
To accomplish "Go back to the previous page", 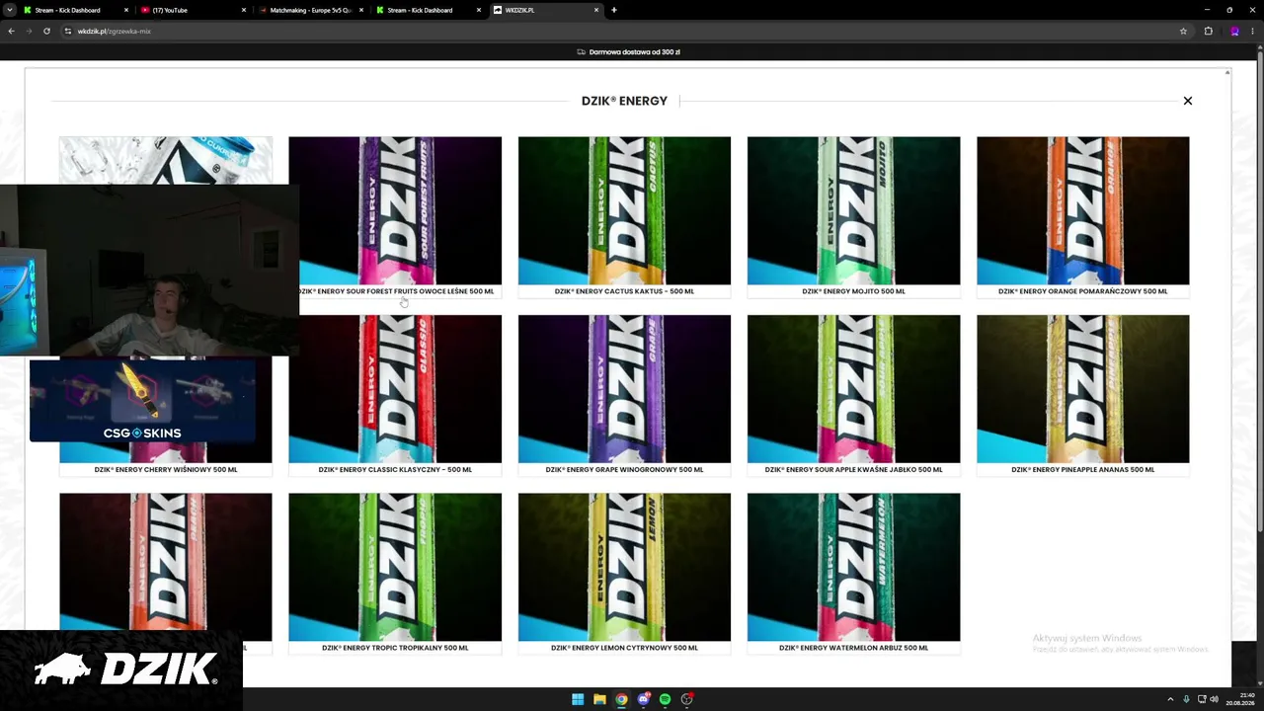I will point(11,31).
